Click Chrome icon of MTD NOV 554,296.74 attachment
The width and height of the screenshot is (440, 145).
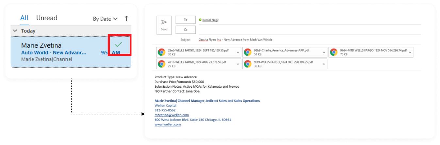[334, 52]
